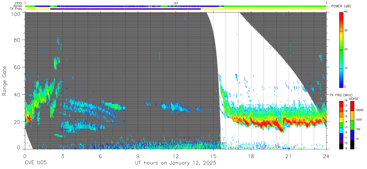Viewport: 367px width, 169px height.
Task: Click the 40 tick on Range Gate axis
Action: point(17,94)
